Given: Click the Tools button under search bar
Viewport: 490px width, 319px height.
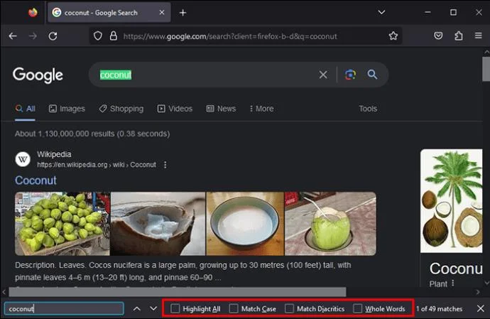Looking at the screenshot, I should 368,109.
